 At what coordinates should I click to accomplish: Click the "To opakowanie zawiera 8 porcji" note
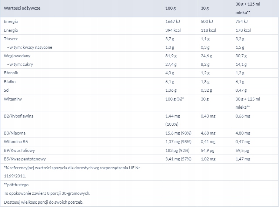47,193
